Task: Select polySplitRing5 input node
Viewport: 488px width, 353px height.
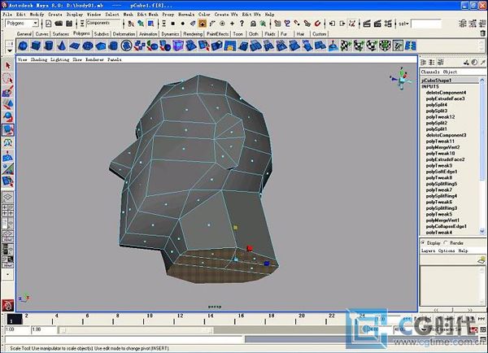Action: click(x=442, y=184)
